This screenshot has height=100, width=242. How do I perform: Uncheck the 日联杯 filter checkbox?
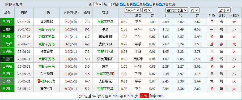click(x=147, y=4)
